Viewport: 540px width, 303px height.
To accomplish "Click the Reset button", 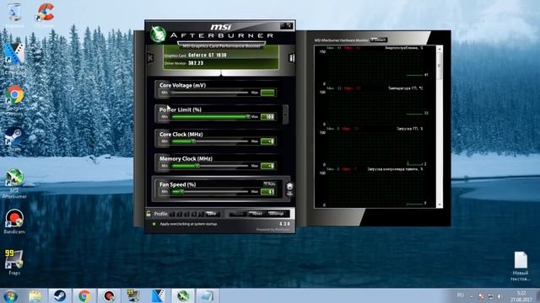I will point(256,214).
